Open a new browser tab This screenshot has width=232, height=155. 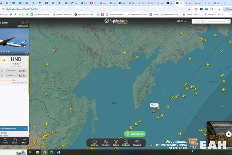click(x=224, y=3)
